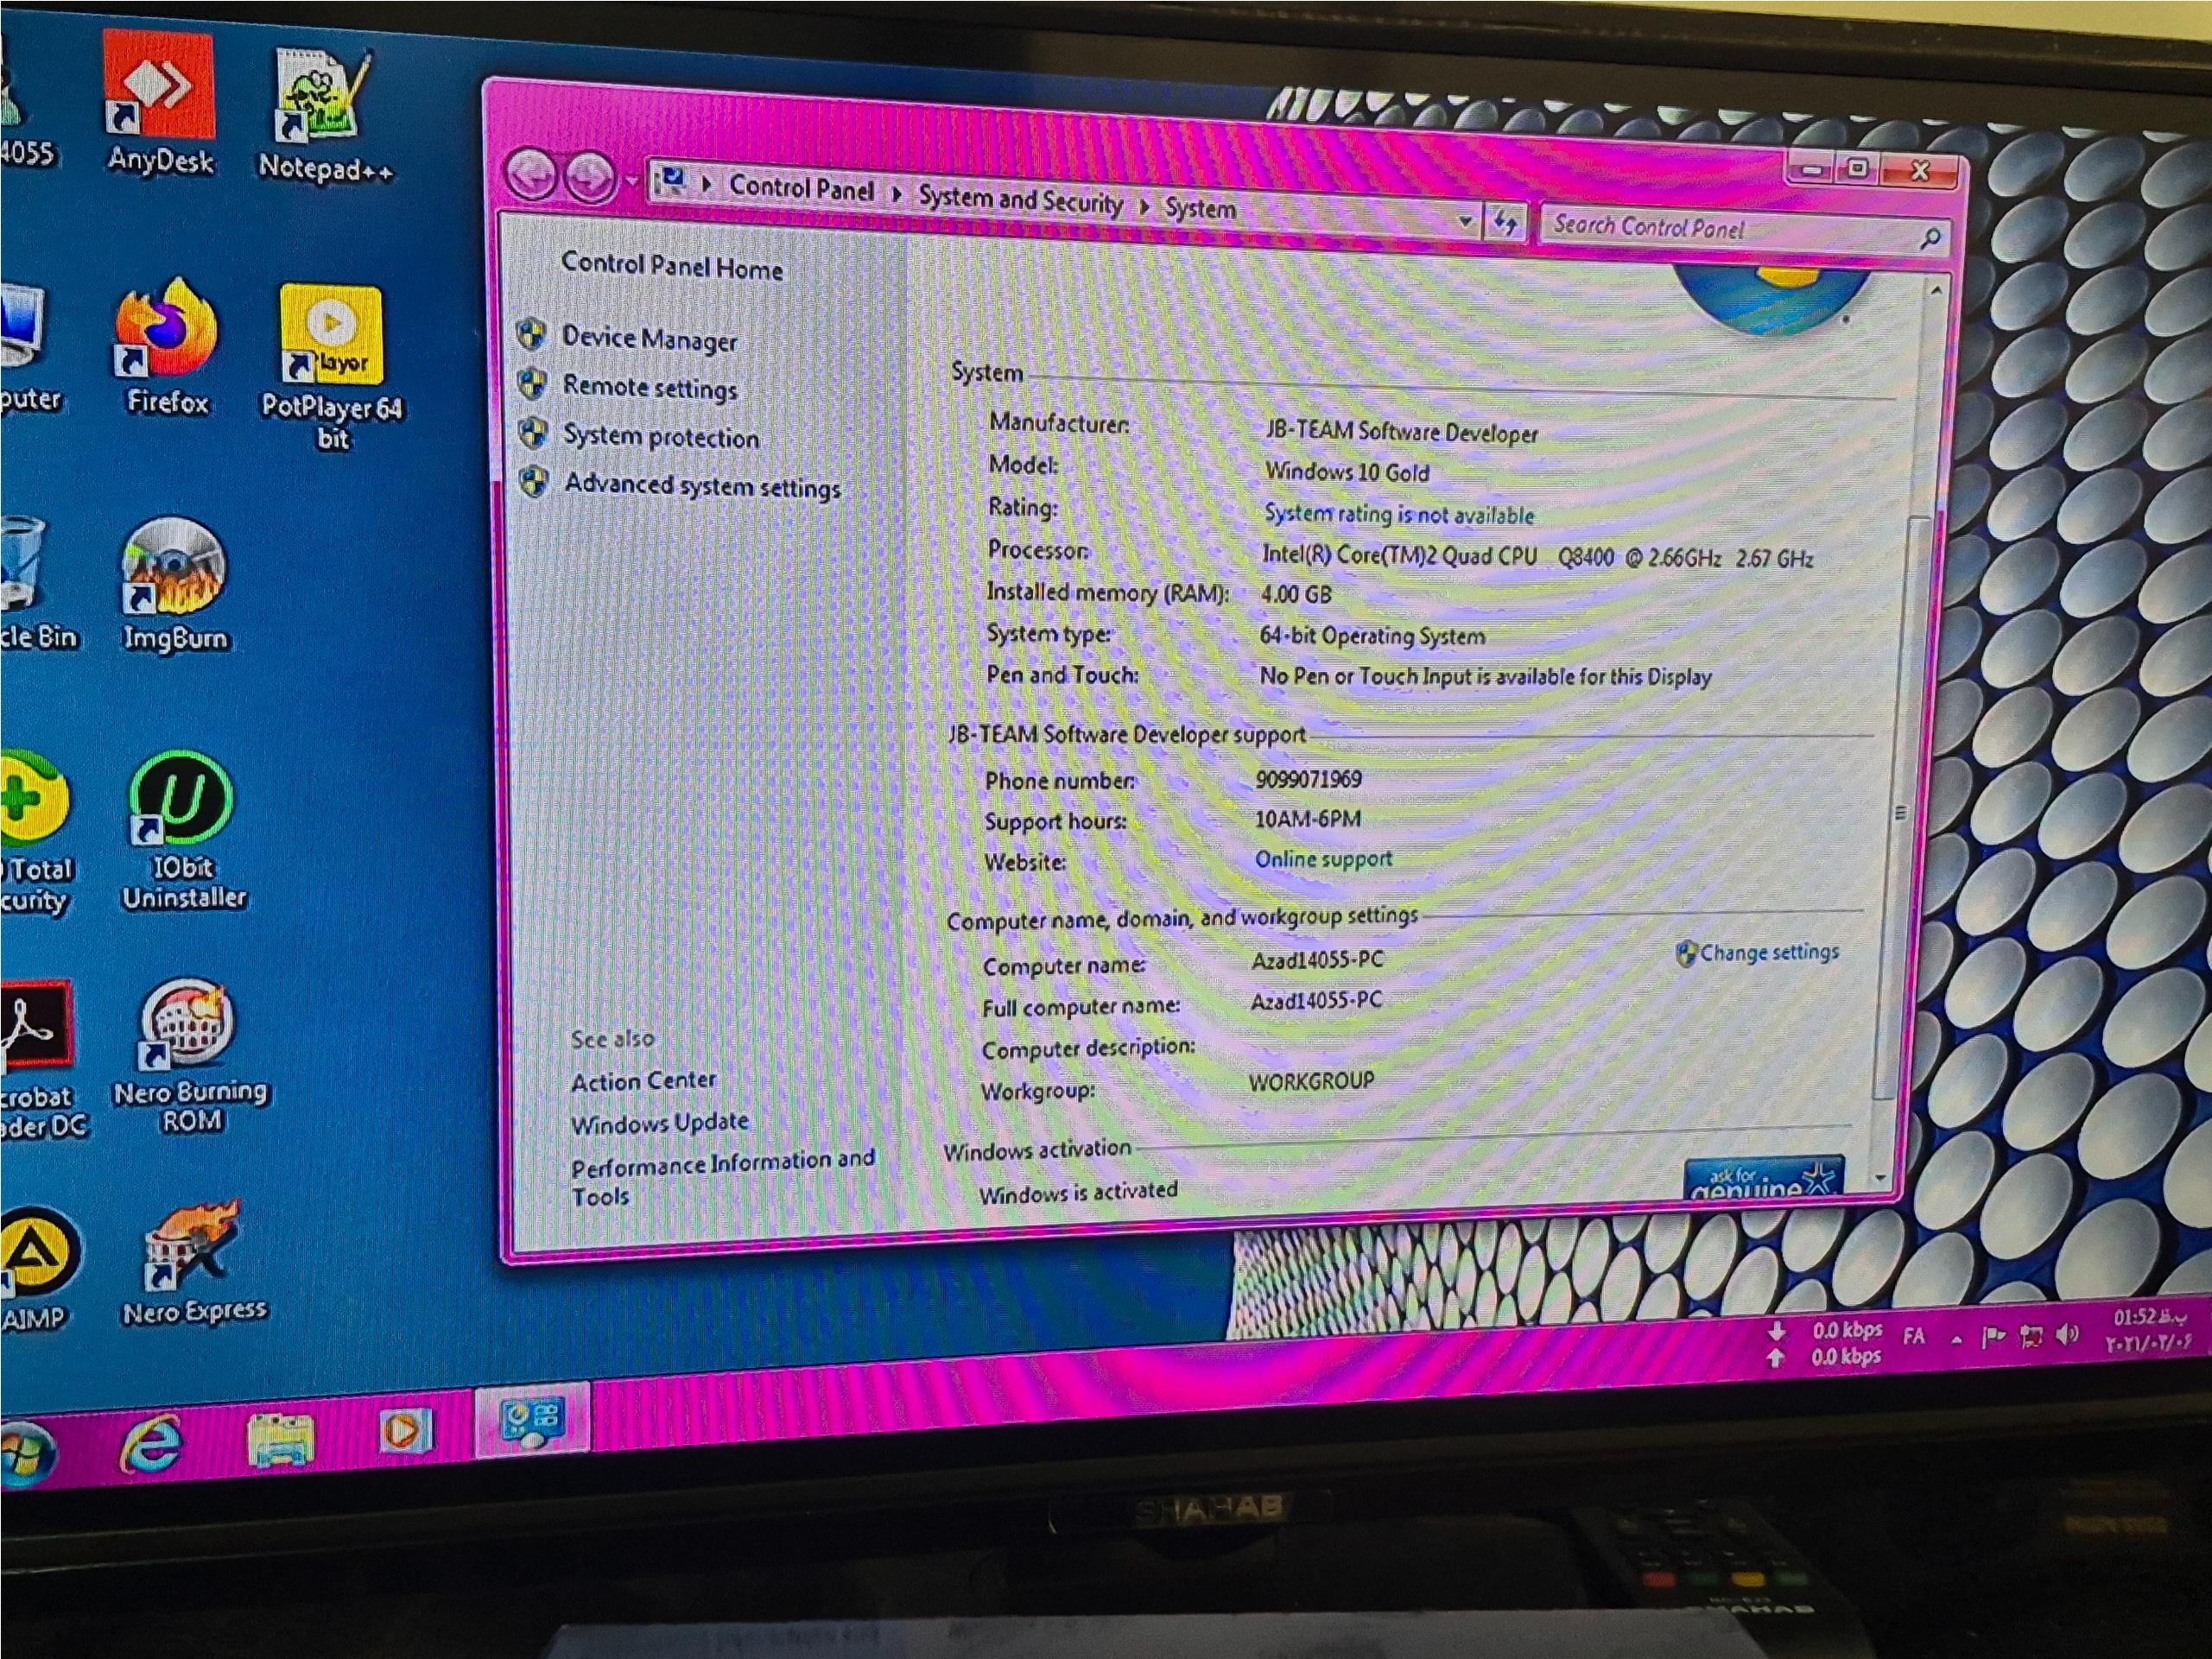The width and height of the screenshot is (2212, 1659).
Task: Open the AnyDesk desktop shortcut
Action: pos(159,103)
